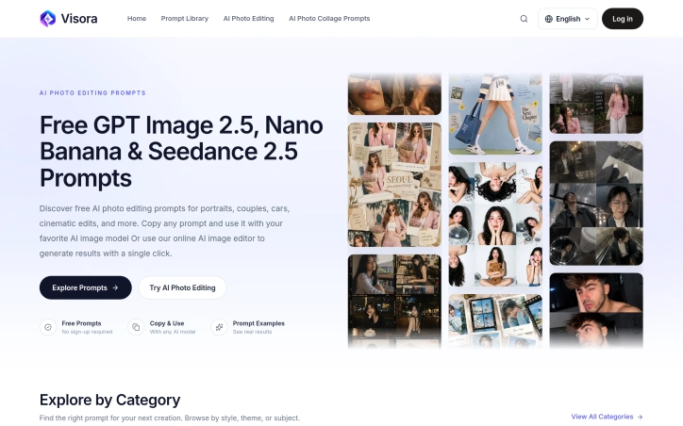683x426 pixels.
Task: Click the Copy & Use label
Action: coord(167,323)
